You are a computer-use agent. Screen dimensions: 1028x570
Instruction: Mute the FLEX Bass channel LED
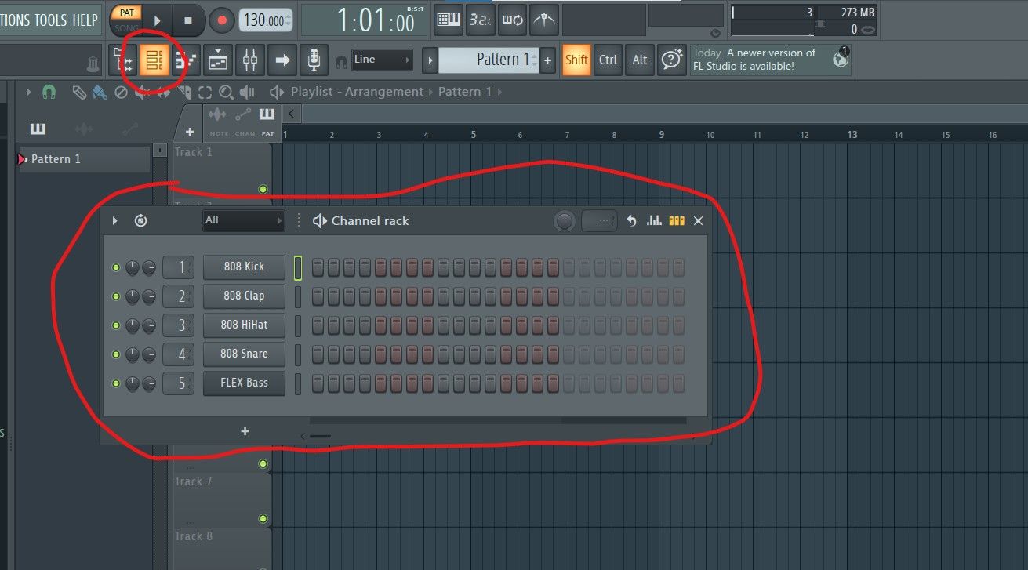116,383
